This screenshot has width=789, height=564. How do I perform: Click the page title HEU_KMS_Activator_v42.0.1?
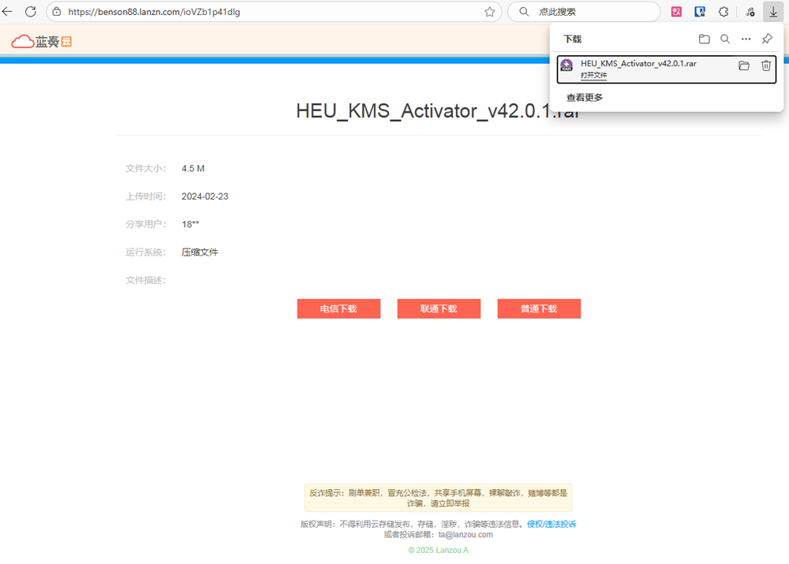438,110
